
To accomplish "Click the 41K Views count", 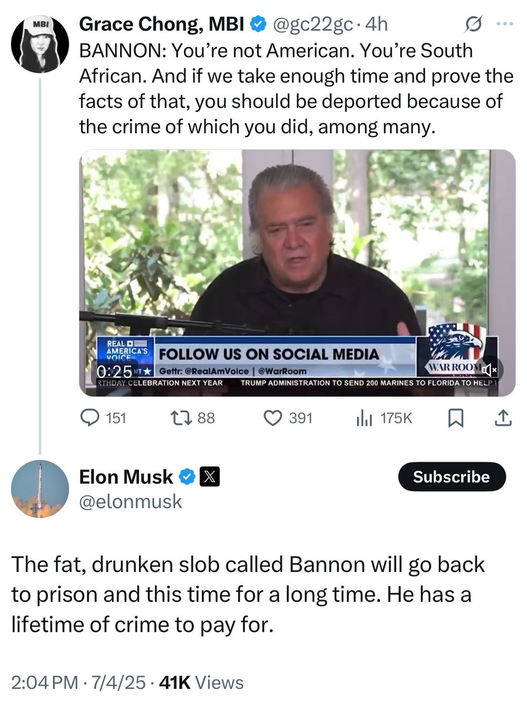I will click(203, 682).
